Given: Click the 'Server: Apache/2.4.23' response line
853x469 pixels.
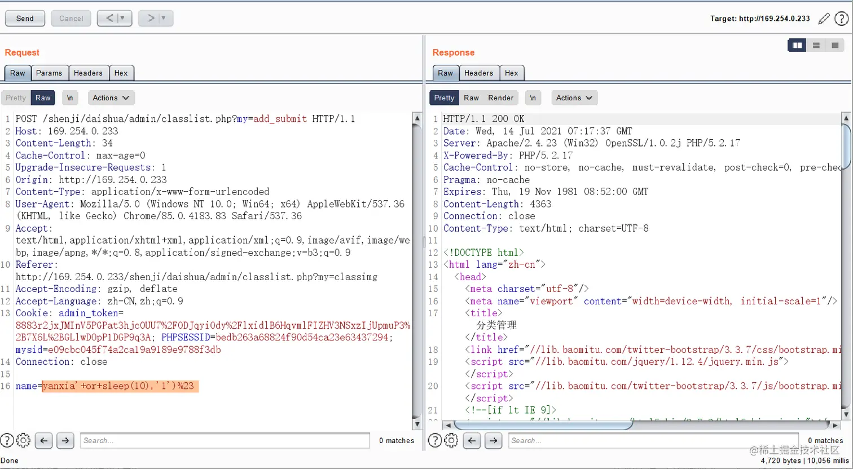Looking at the screenshot, I should tap(591, 143).
